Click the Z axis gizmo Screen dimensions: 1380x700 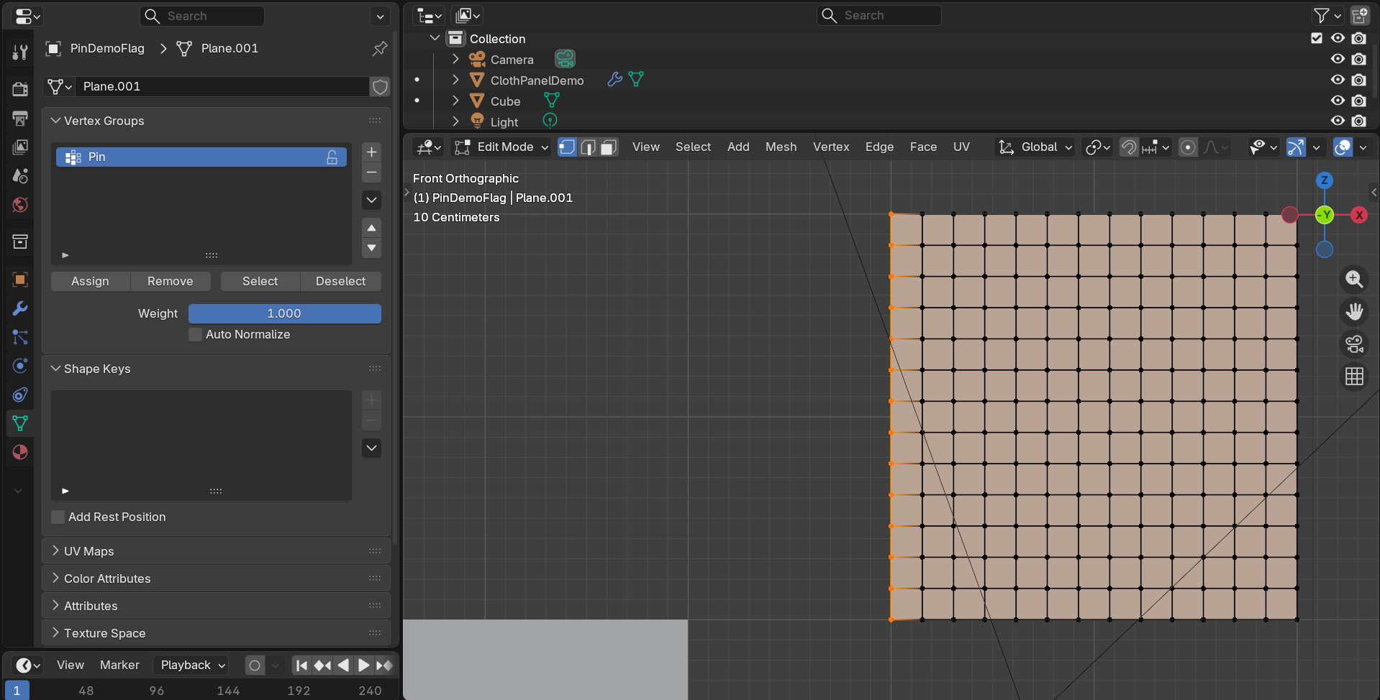[1324, 180]
